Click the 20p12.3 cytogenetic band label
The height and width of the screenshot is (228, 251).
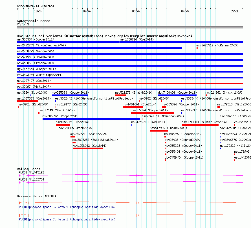pyautogui.click(x=23, y=24)
